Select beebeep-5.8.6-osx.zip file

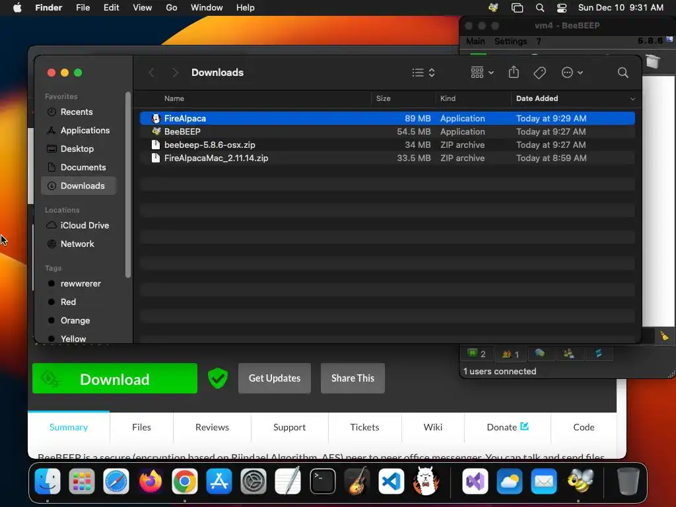click(387, 145)
